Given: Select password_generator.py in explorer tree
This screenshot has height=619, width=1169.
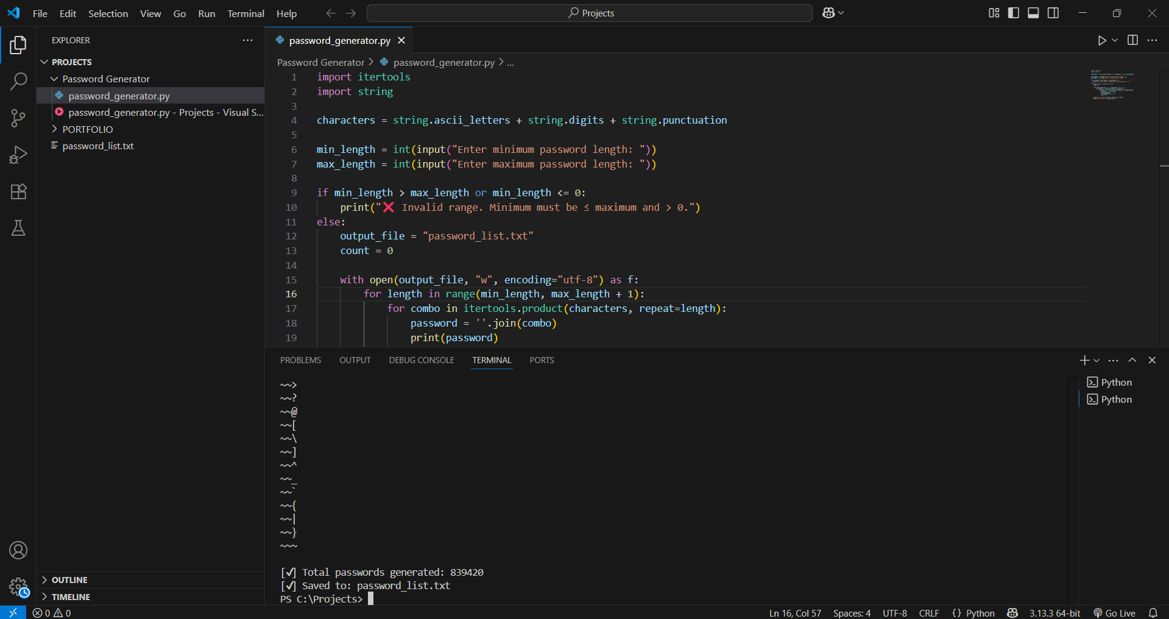Looking at the screenshot, I should (150, 96).
